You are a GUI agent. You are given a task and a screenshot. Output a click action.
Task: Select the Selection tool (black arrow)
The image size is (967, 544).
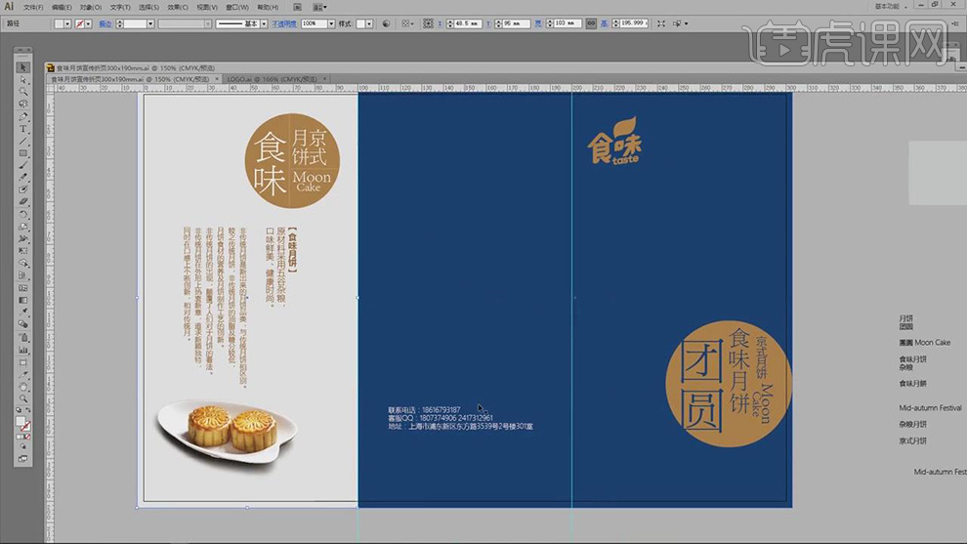point(22,67)
